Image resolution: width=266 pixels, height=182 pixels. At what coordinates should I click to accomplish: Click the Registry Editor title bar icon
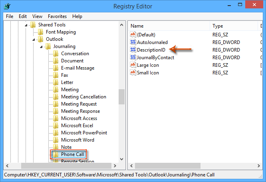pos(7,6)
